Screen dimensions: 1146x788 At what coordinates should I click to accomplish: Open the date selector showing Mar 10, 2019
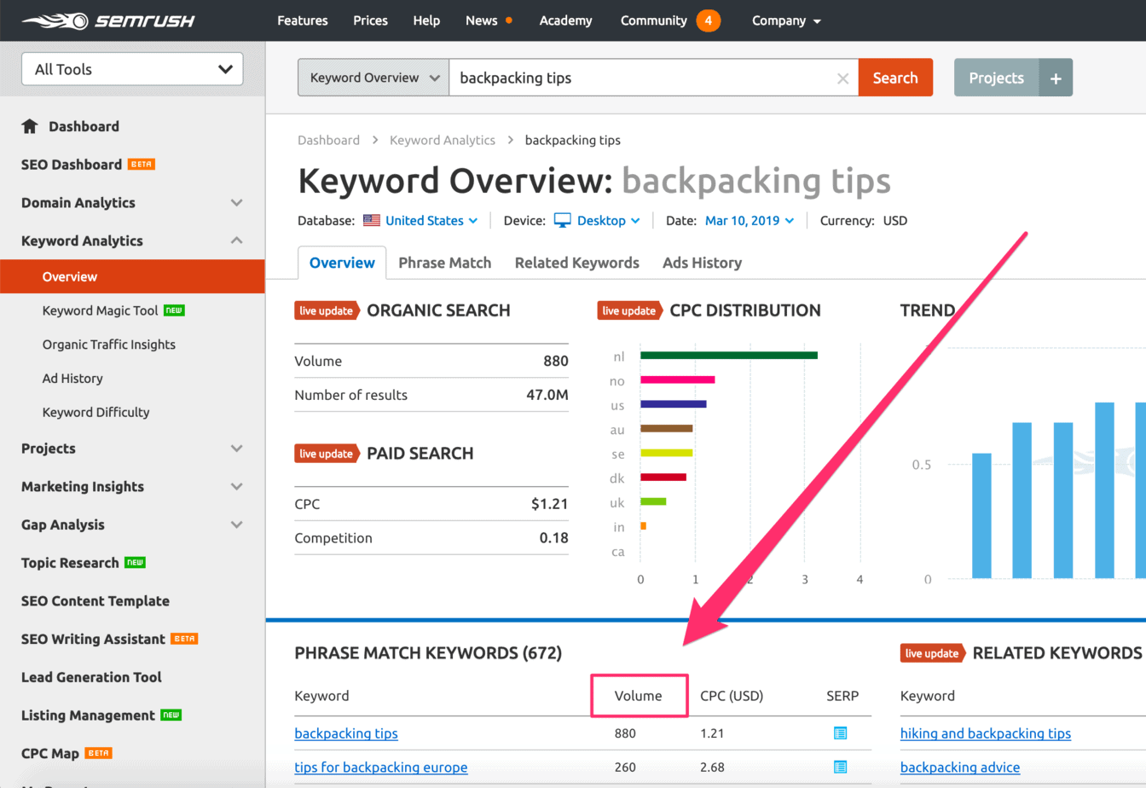744,220
